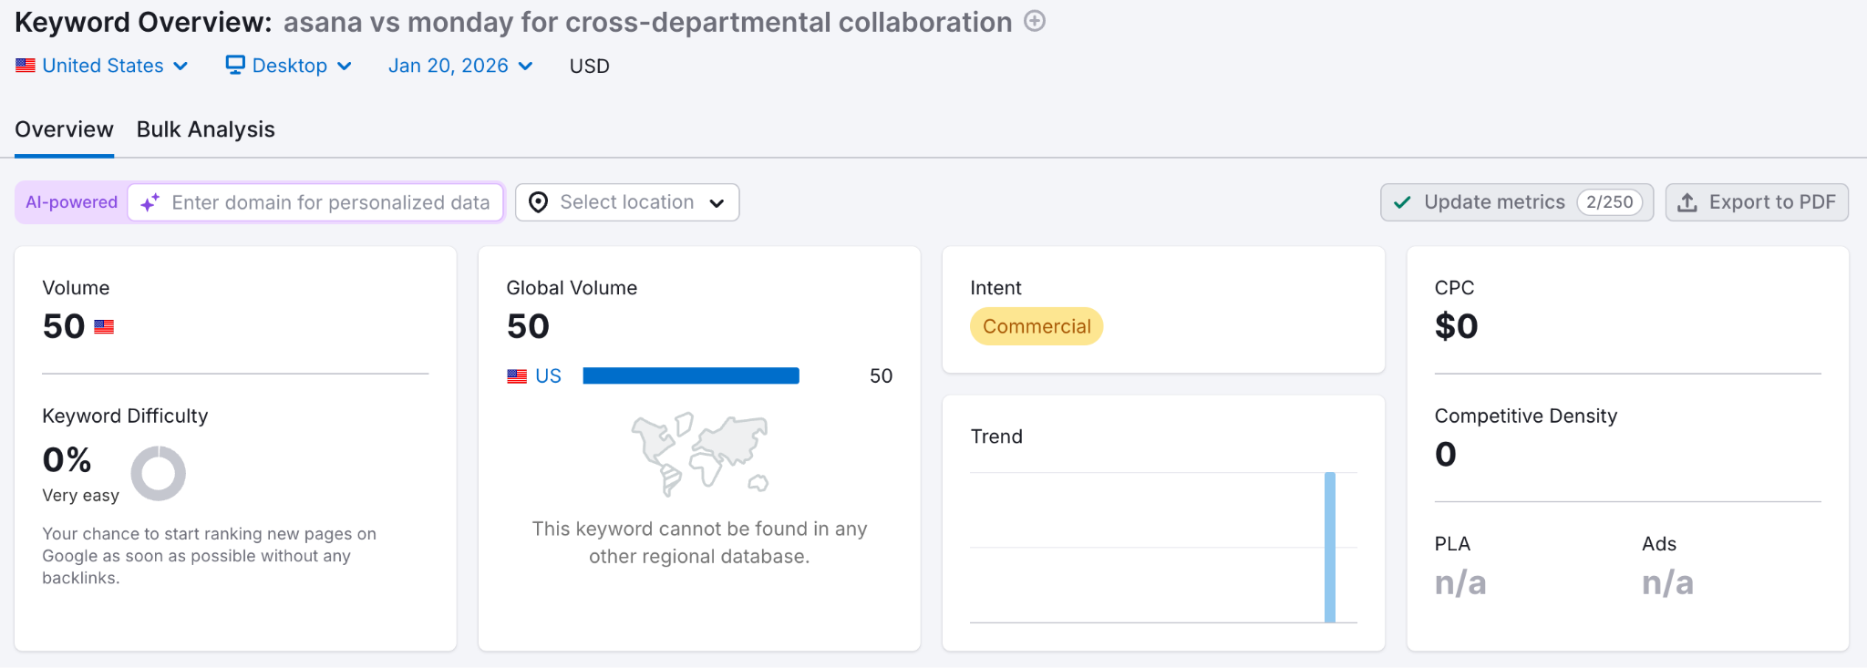Image resolution: width=1867 pixels, height=668 pixels.
Task: Open the Select location dropdown
Action: coord(627,202)
